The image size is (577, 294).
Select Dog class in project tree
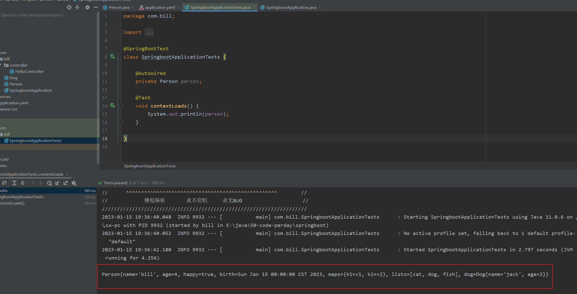click(13, 78)
